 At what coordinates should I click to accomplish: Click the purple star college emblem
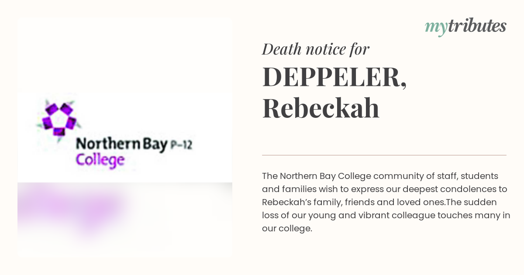pos(59,120)
